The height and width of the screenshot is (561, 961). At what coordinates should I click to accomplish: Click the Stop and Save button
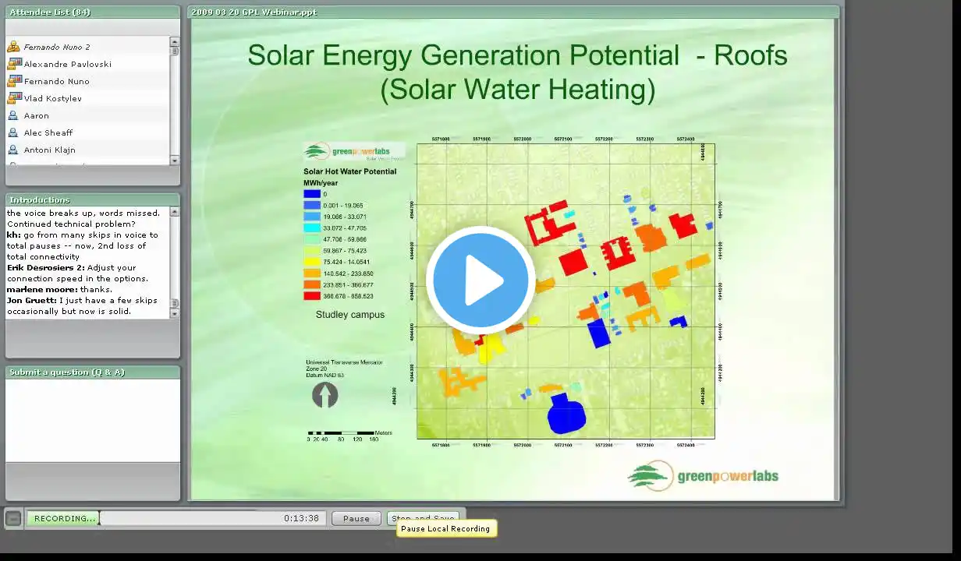pyautogui.click(x=423, y=518)
